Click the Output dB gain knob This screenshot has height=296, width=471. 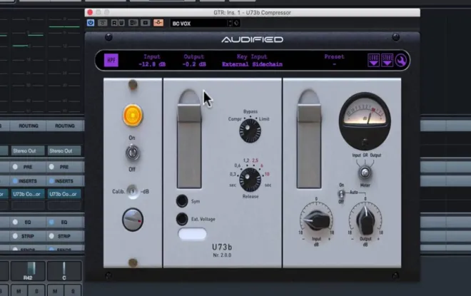click(x=365, y=222)
